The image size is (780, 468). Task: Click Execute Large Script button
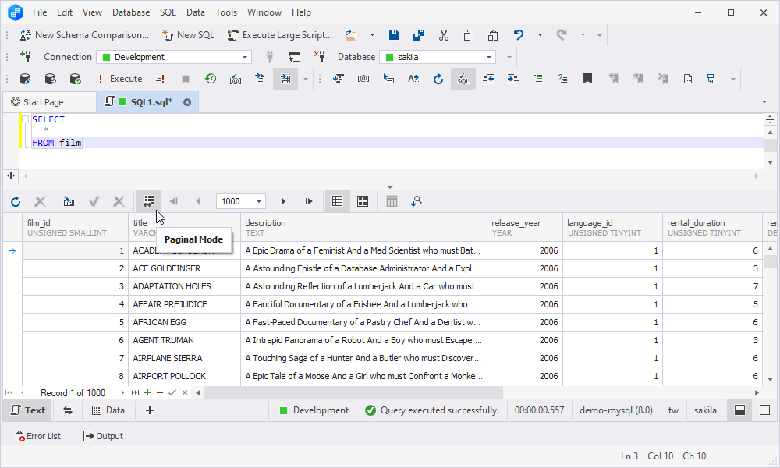click(279, 35)
